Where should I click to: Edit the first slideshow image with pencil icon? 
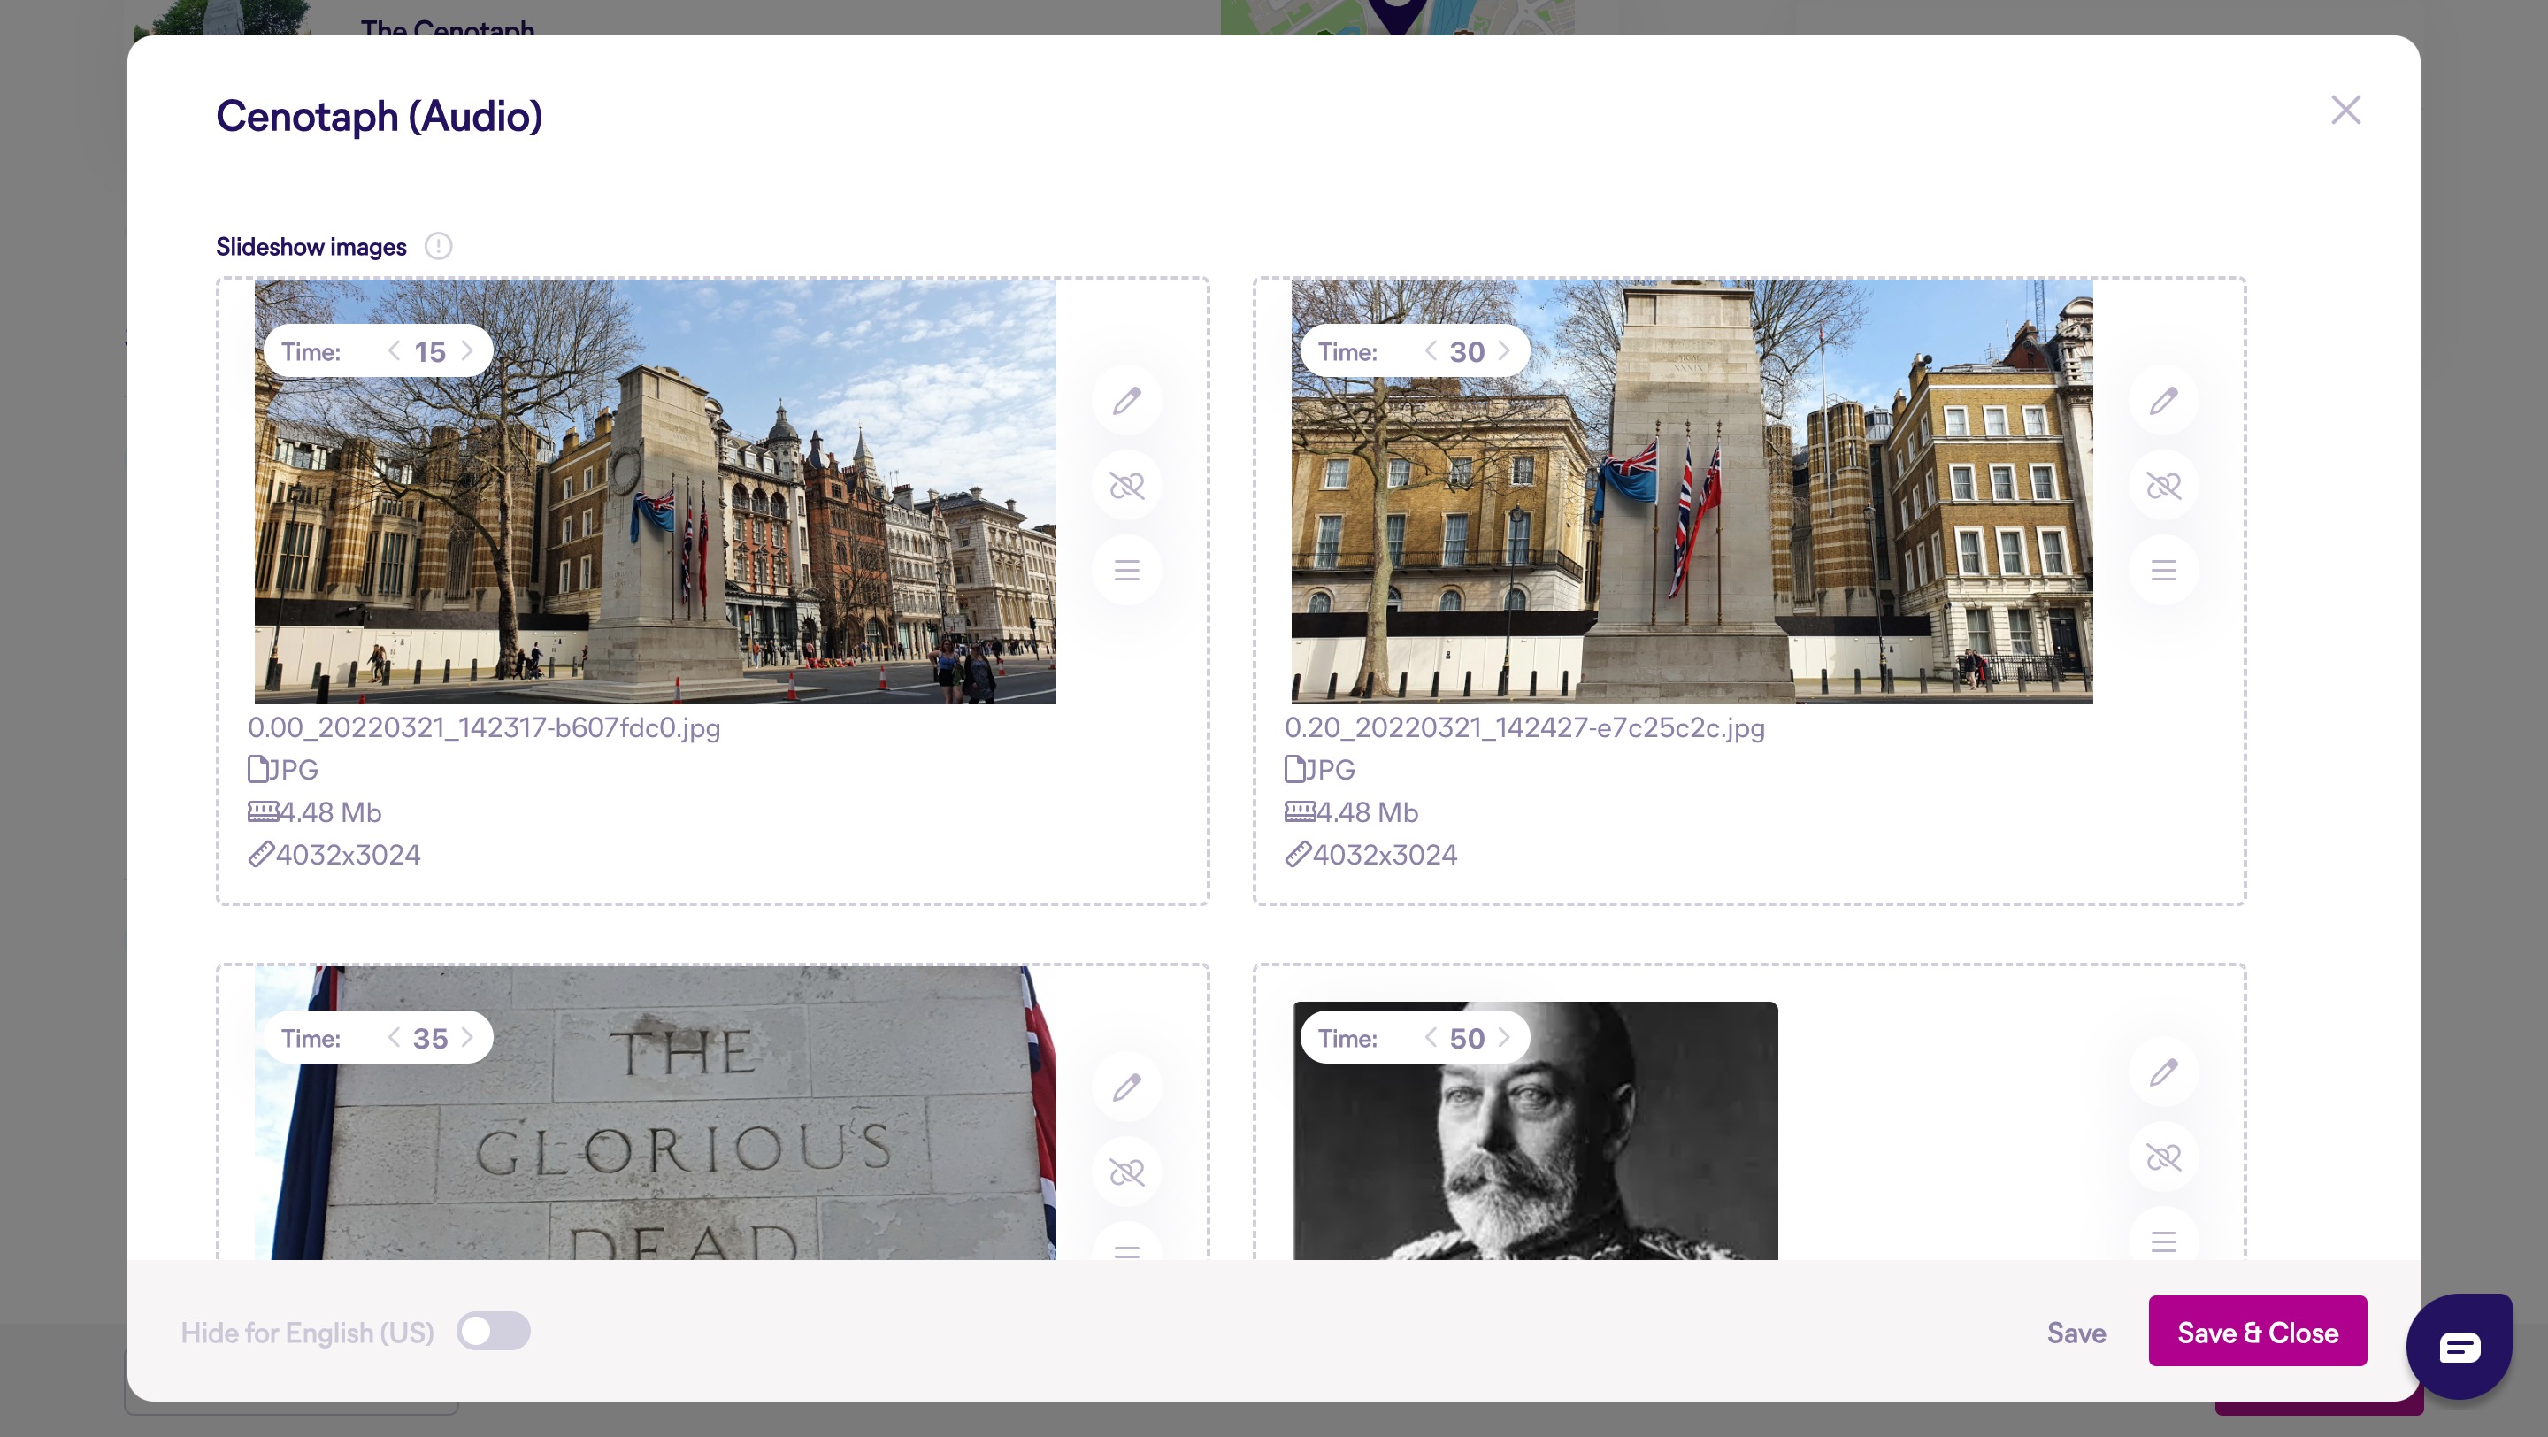point(1126,401)
